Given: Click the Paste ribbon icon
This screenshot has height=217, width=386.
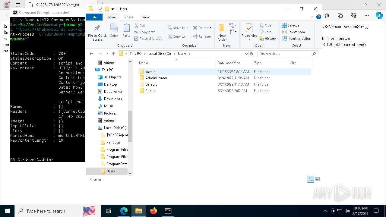Looking at the screenshot, I should point(126,31).
